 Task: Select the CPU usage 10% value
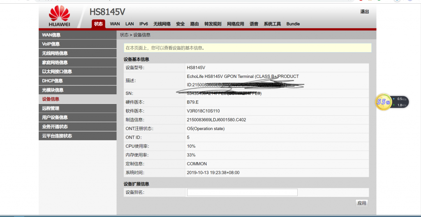191,146
